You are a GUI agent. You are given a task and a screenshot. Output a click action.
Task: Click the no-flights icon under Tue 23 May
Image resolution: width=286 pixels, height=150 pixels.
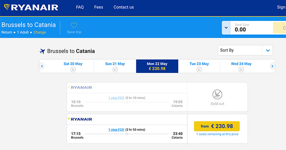coord(199,70)
